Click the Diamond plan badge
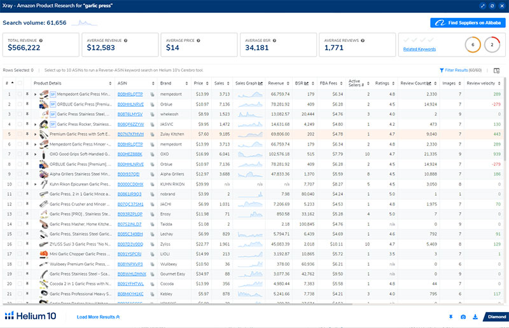 pyautogui.click(x=496, y=317)
